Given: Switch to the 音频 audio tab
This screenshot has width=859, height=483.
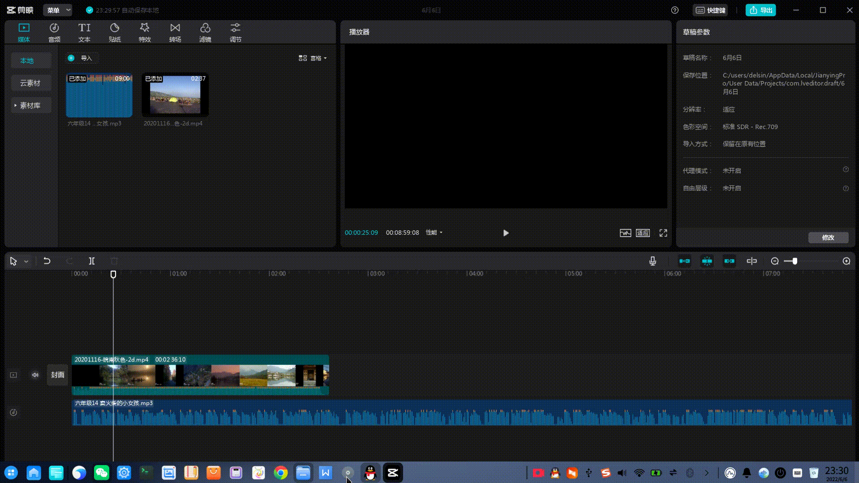Looking at the screenshot, I should click(54, 33).
